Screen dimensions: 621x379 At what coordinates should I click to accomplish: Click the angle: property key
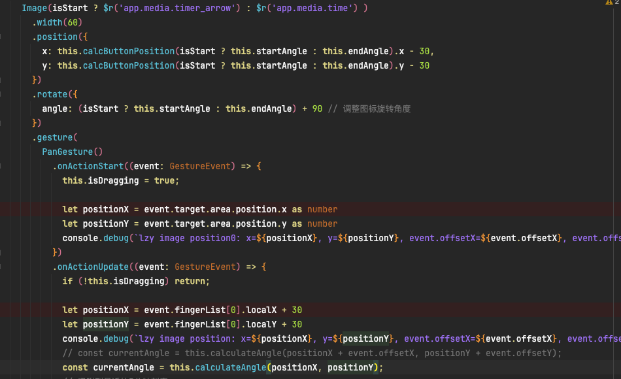pos(58,108)
